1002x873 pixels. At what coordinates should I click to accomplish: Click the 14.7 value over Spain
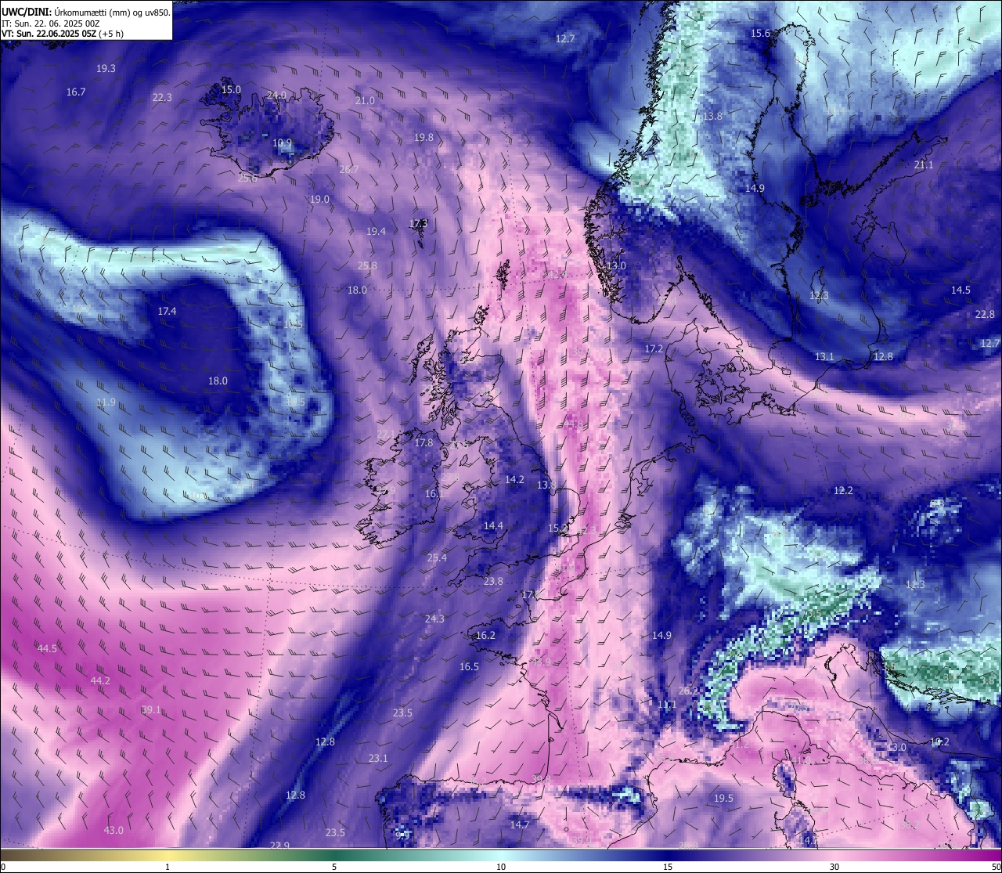pyautogui.click(x=520, y=825)
